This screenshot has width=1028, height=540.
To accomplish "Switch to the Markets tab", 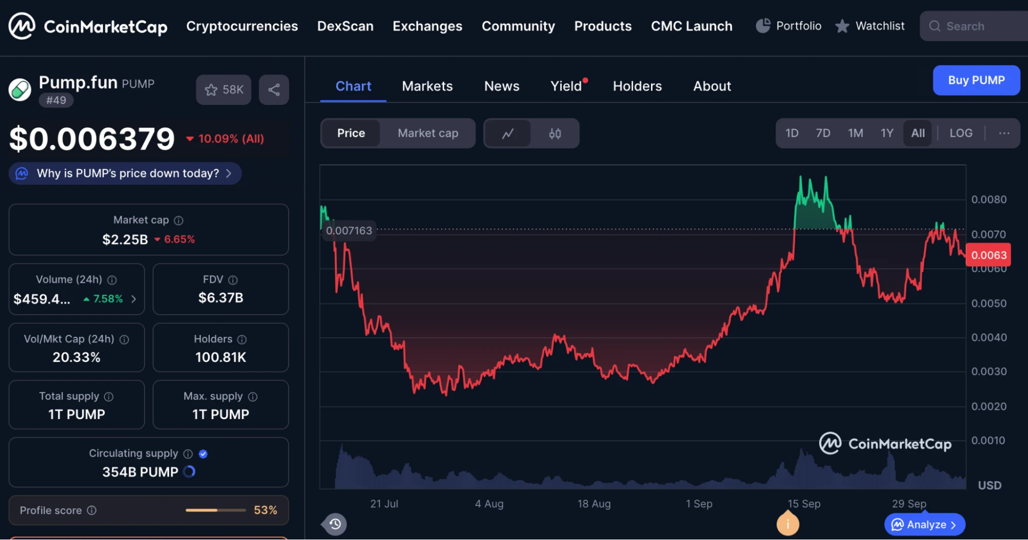I will pyautogui.click(x=427, y=86).
